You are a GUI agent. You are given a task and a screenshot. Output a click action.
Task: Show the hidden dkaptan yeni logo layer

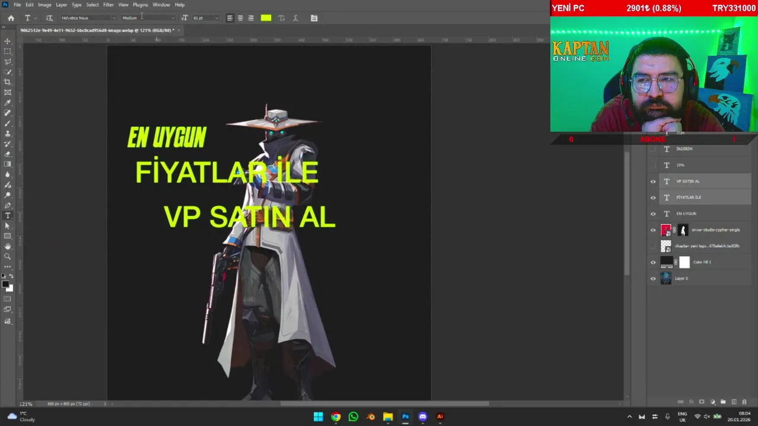point(653,246)
